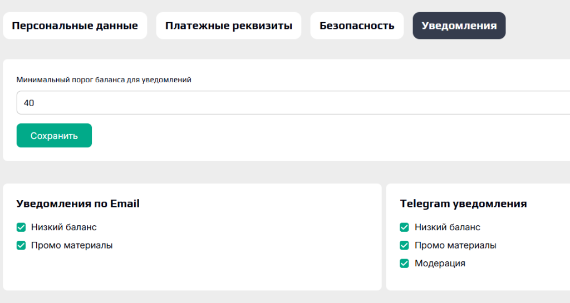570x303 pixels.
Task: Click the Telegram уведомления heading
Action: pyautogui.click(x=463, y=203)
